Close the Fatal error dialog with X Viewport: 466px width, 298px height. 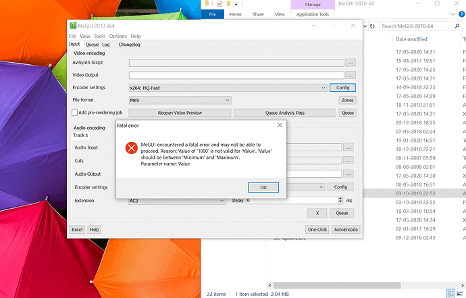coord(280,126)
